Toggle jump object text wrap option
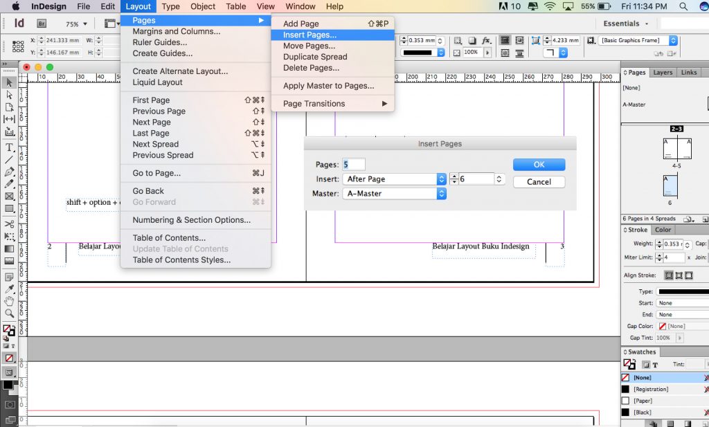Screen dimensions: 709x427 coord(519,53)
